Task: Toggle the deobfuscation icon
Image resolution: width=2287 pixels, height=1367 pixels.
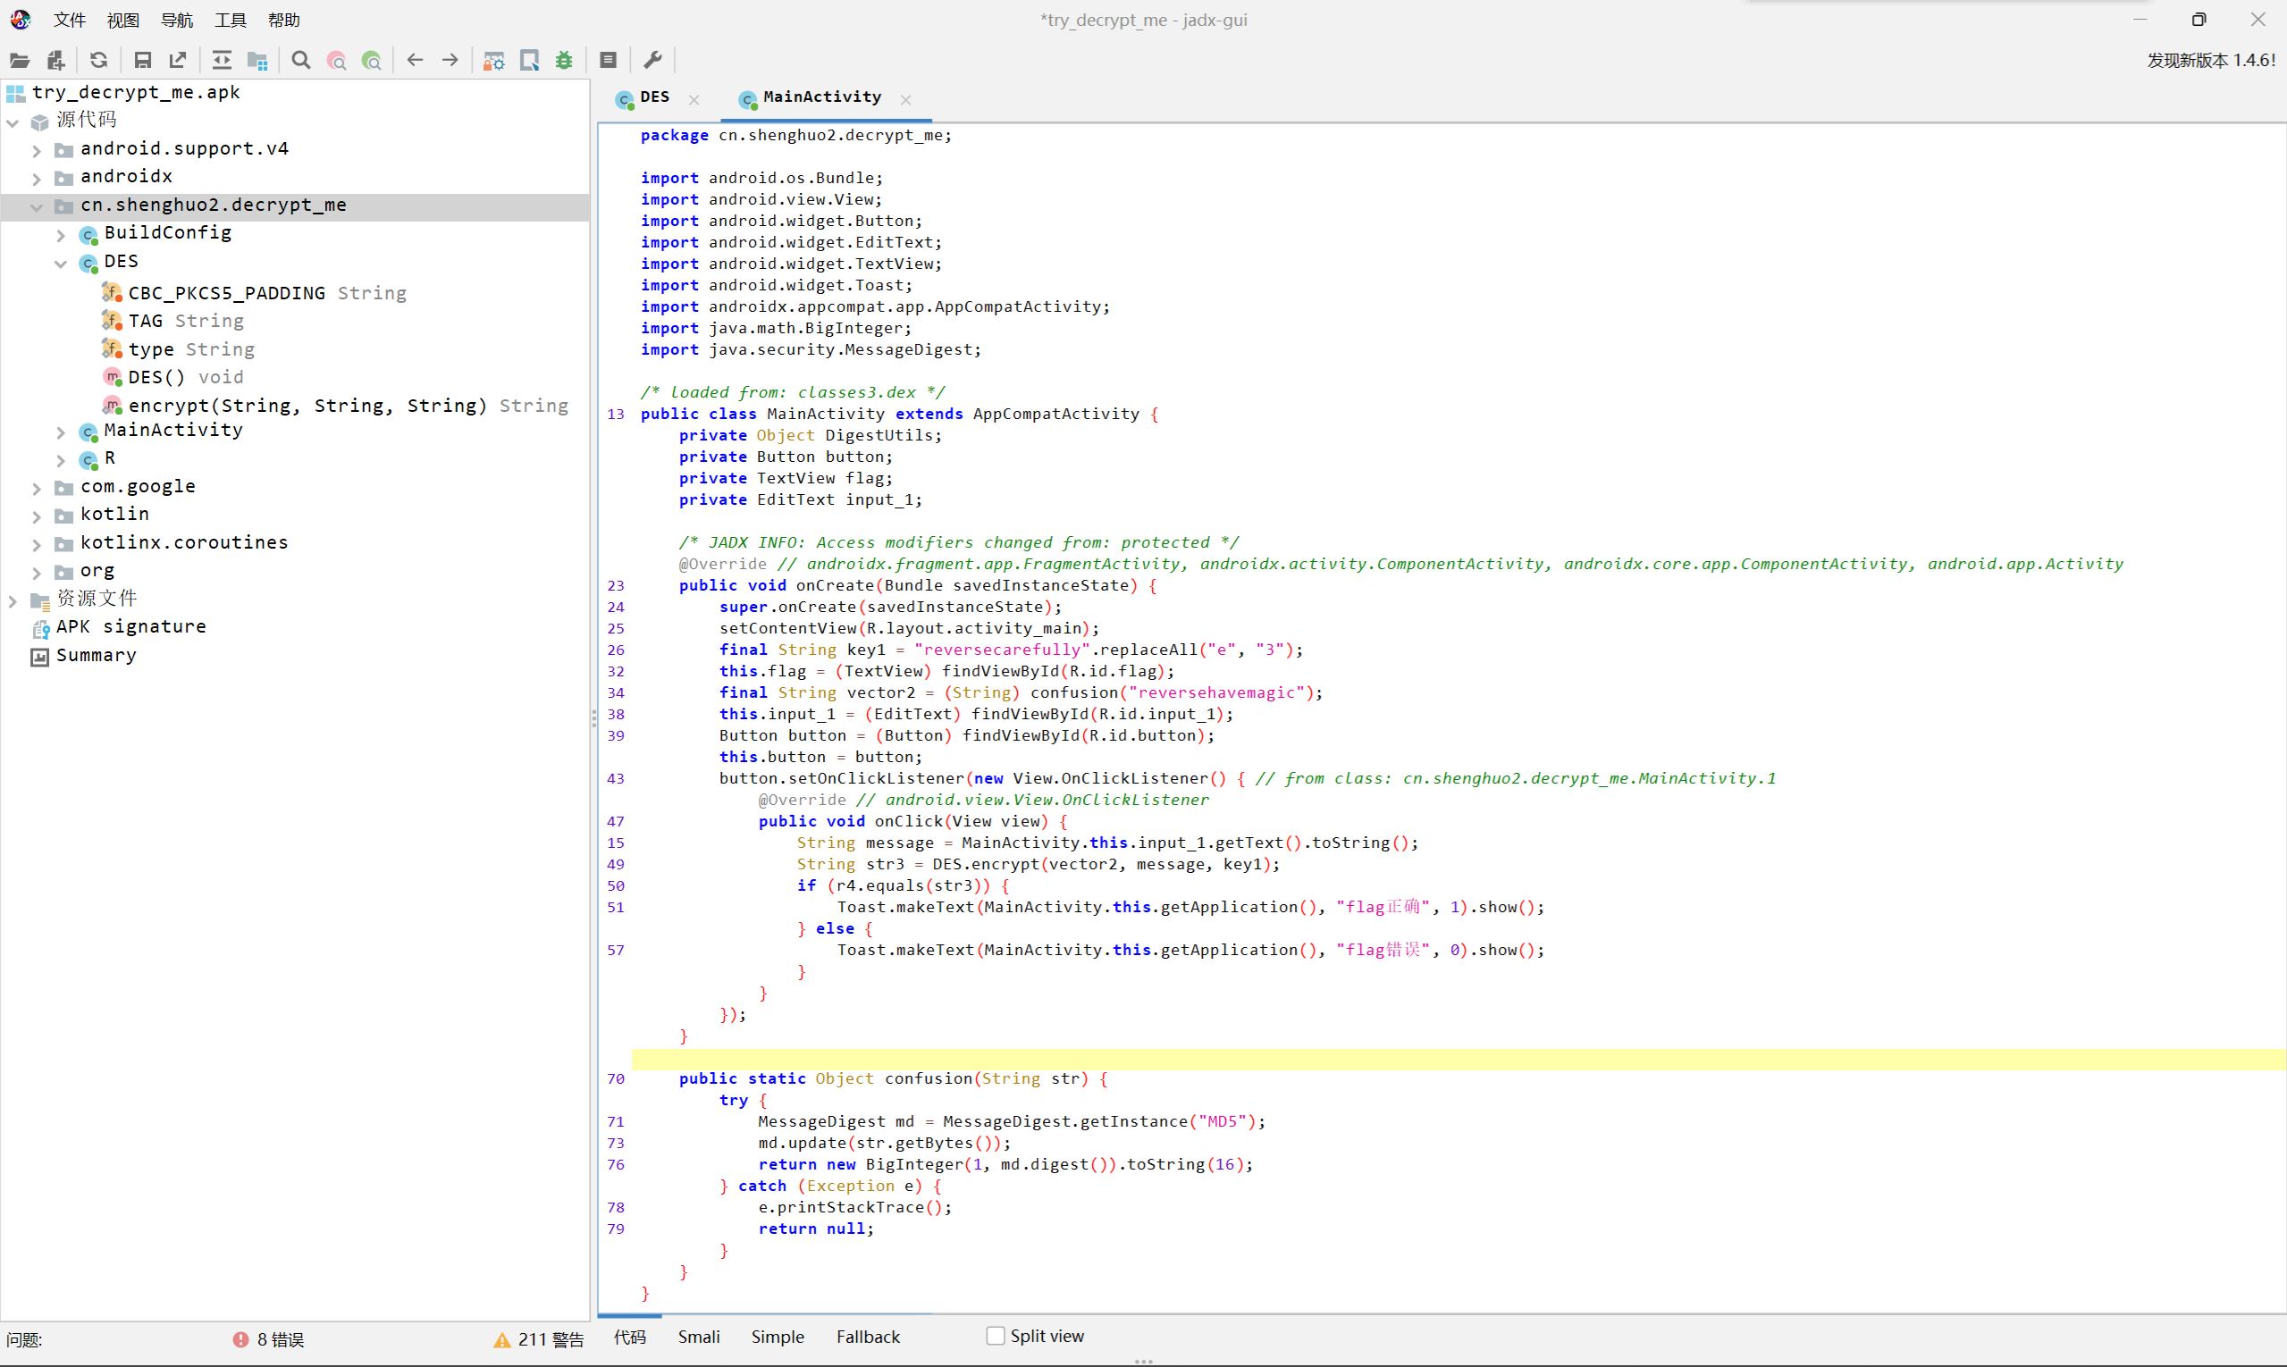Action: (494, 61)
